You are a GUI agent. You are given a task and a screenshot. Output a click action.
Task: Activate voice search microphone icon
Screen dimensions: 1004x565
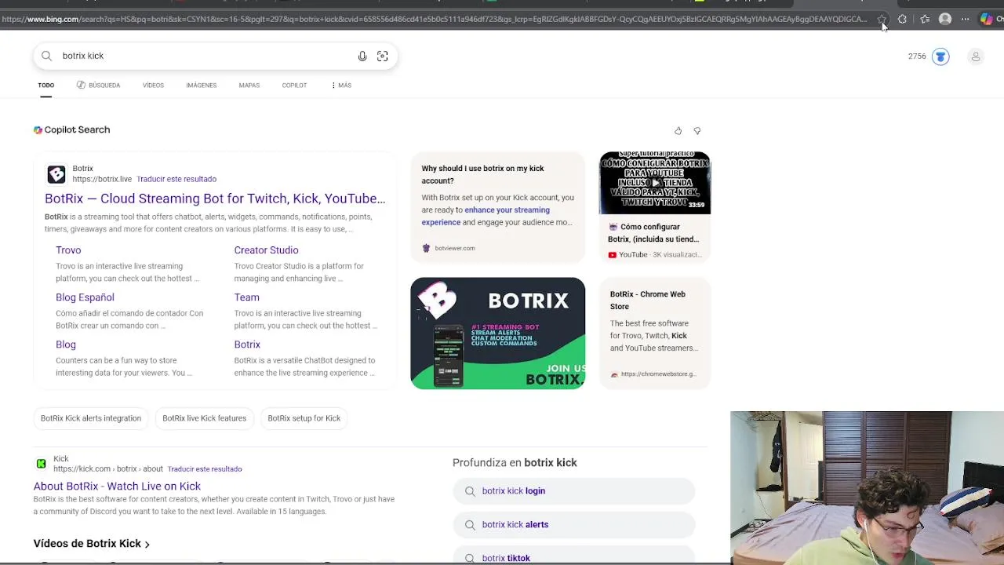tap(362, 56)
